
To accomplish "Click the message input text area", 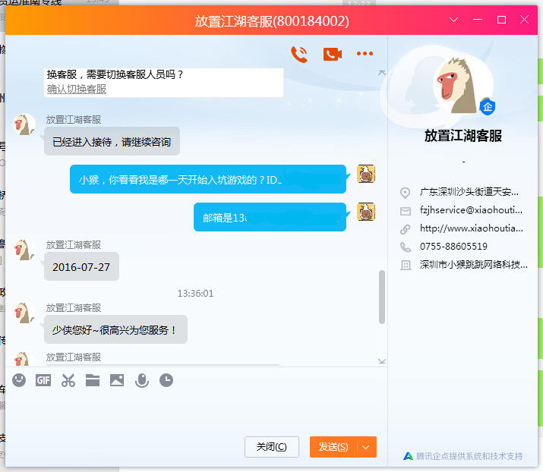I will pyautogui.click(x=196, y=412).
